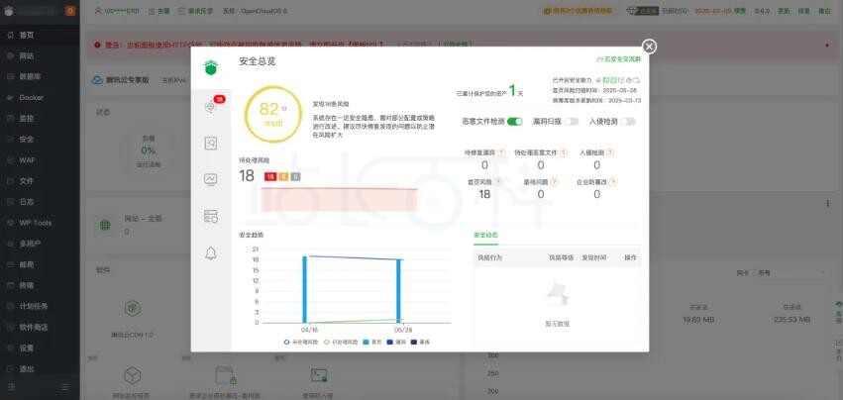Viewport: 843px width, 400px height.
Task: Open the bell notifications icon in dialog sidebar
Action: click(211, 253)
